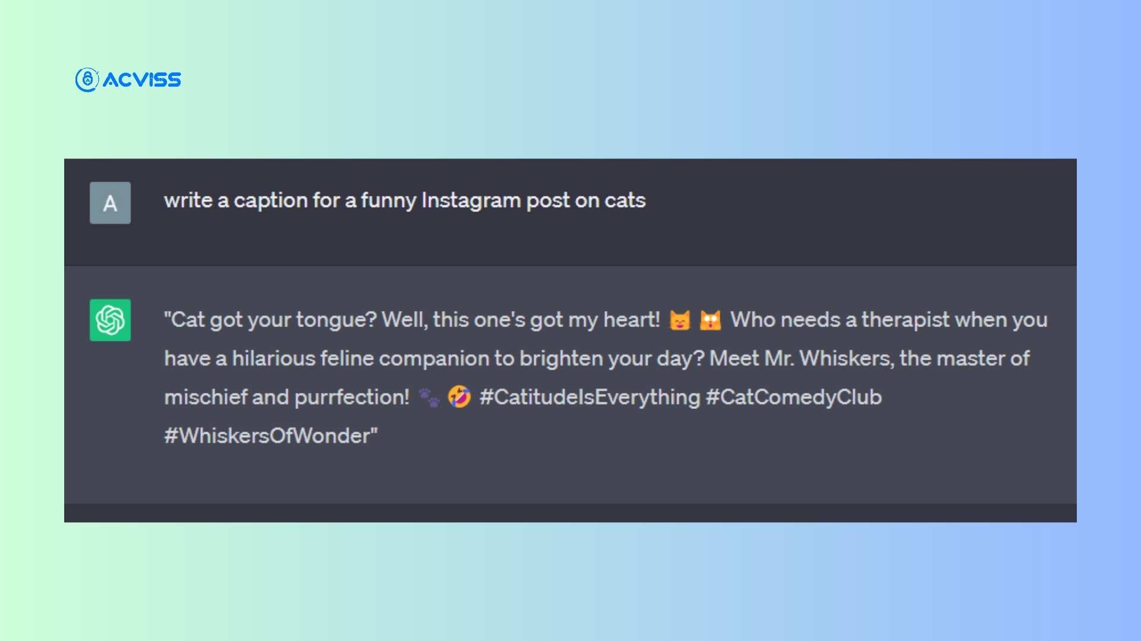Image resolution: width=1141 pixels, height=641 pixels.
Task: Click the dark bar below the response
Action: click(x=570, y=512)
